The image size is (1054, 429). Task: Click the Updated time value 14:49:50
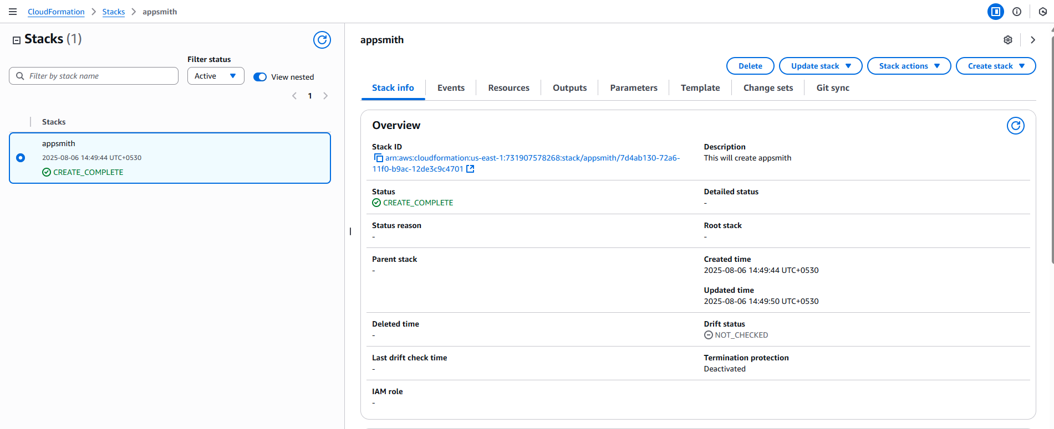[x=761, y=301]
